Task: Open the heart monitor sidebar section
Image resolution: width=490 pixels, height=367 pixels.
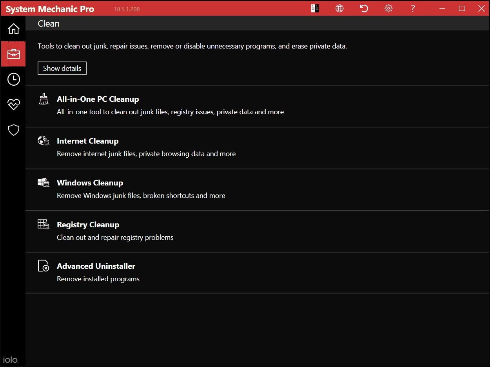Action: click(13, 104)
